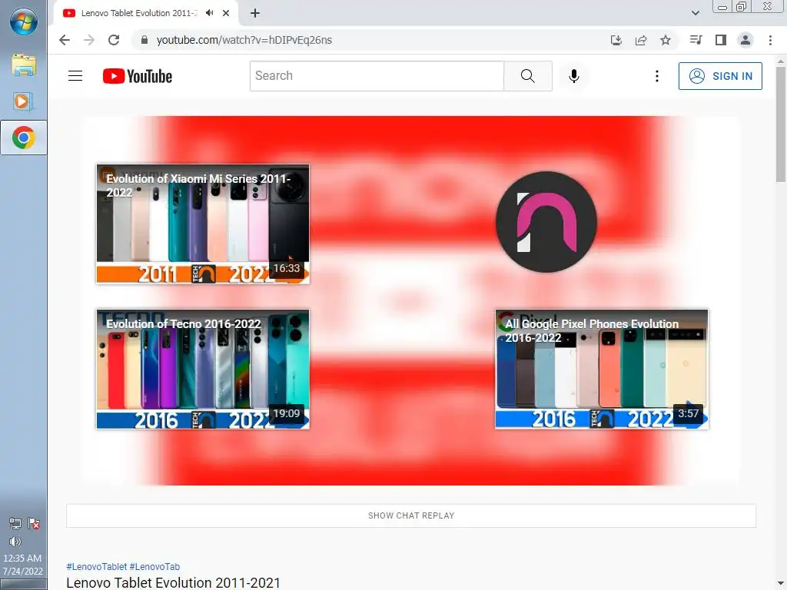
Task: Go back using browser back arrow
Action: coord(65,40)
